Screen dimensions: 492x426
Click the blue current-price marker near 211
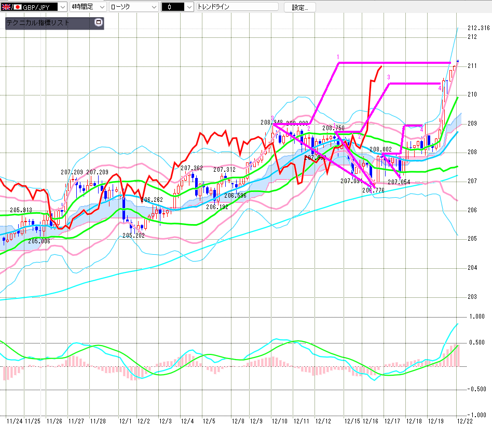[x=457, y=62]
